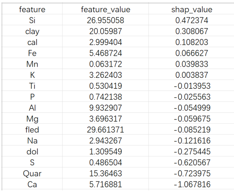Screen dimensions: 234x193
Task: Select the shap value 0.472374
Action: (191, 20)
